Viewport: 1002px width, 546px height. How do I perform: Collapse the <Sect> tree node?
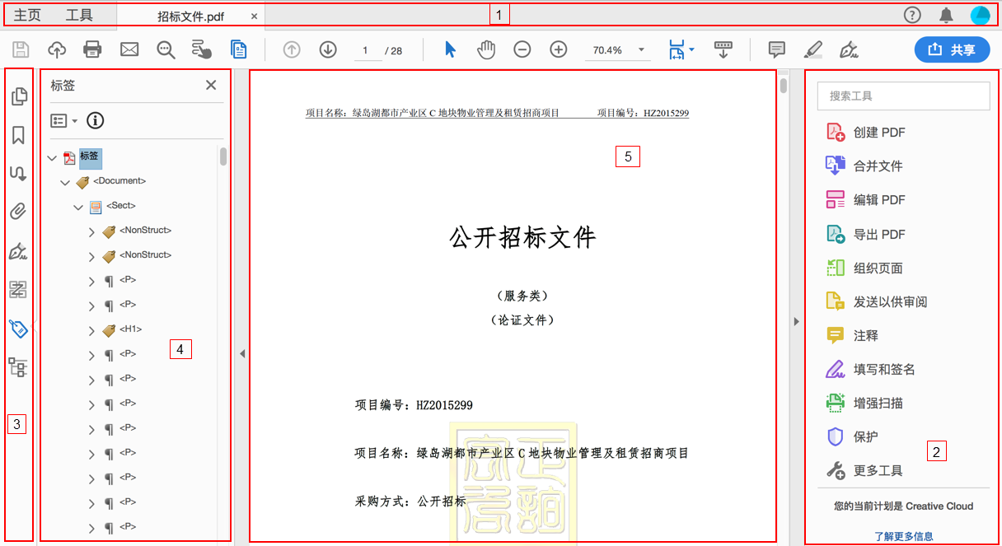click(x=78, y=207)
